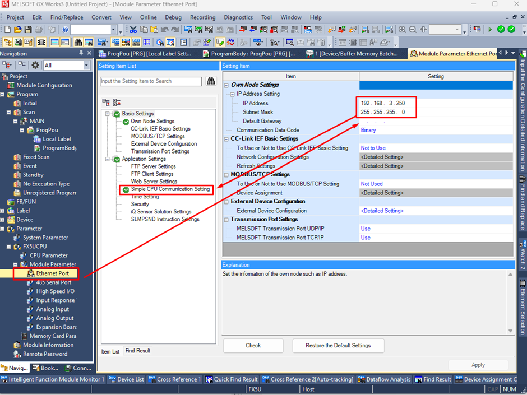The image size is (527, 395).
Task: Click the Navigation options gear icon
Action: click(35, 65)
